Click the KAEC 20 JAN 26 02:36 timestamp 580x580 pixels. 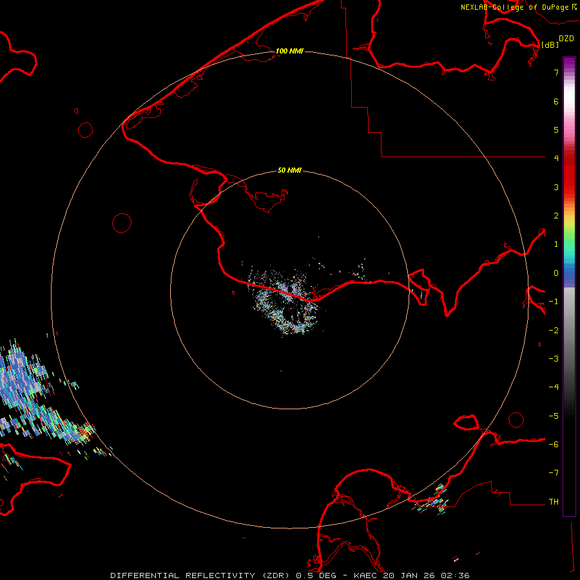pyautogui.click(x=412, y=575)
